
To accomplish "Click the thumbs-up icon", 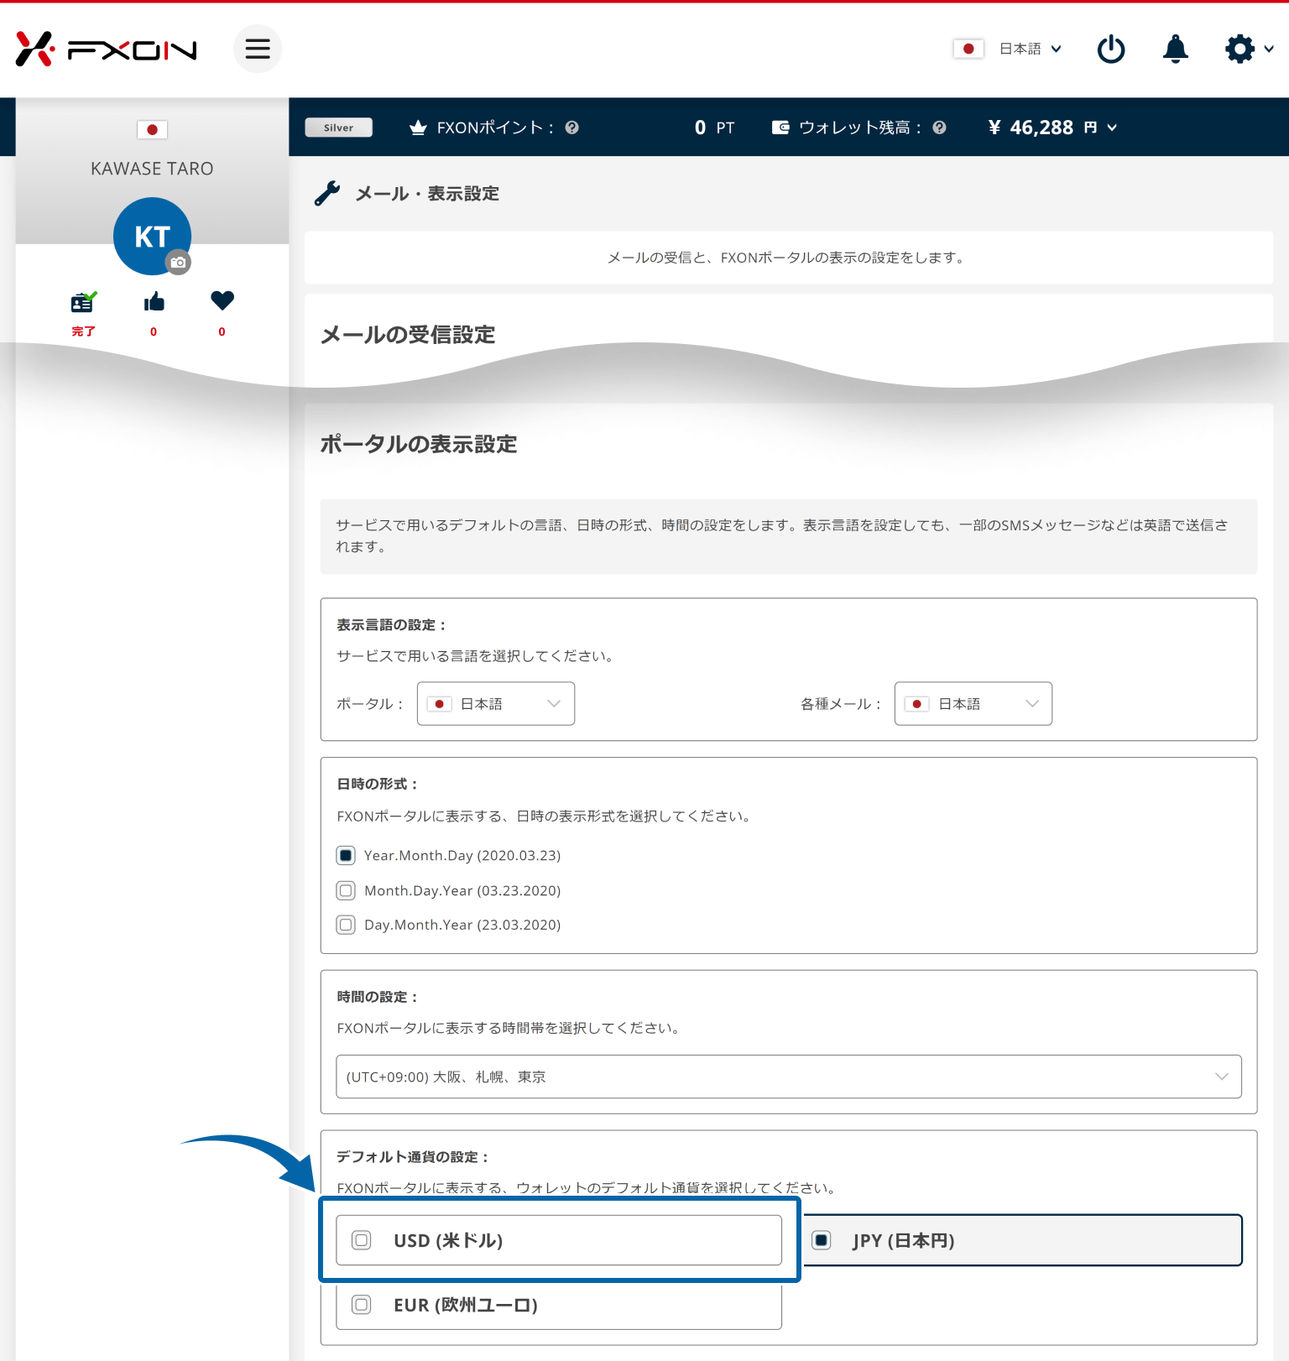I will click(x=154, y=301).
